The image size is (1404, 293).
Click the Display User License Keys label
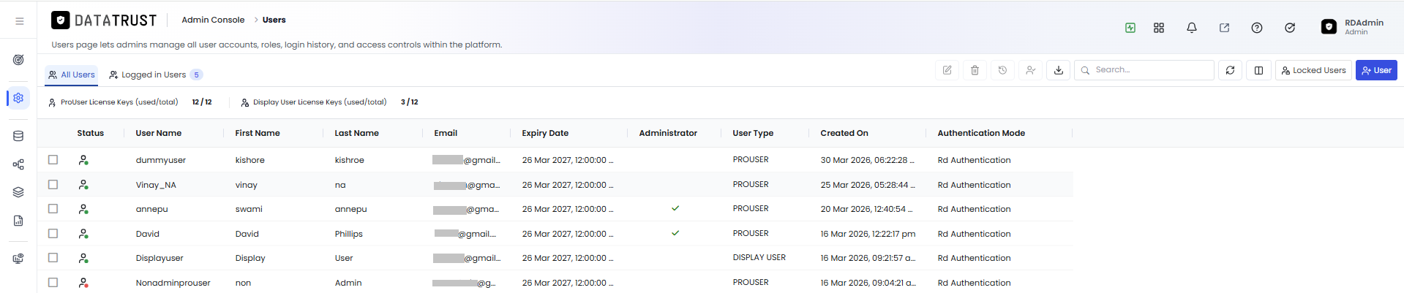(320, 102)
